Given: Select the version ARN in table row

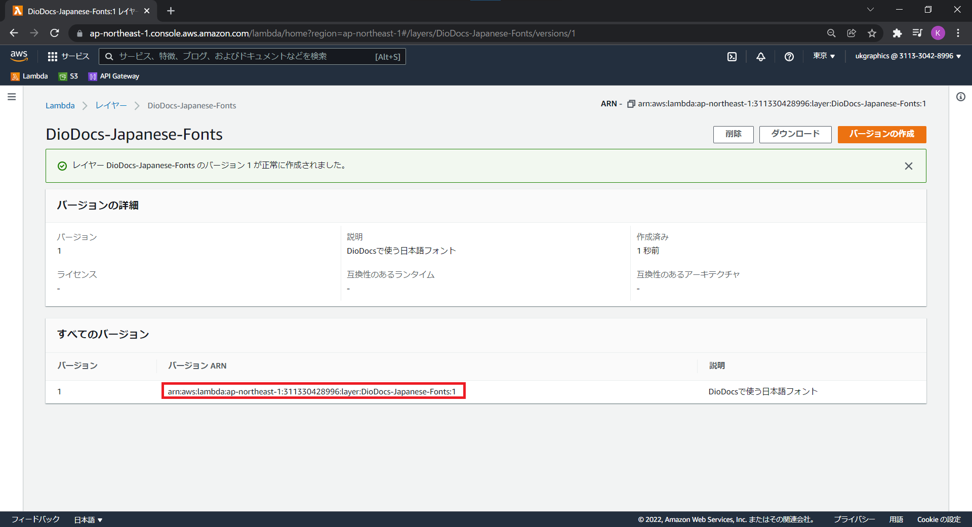Looking at the screenshot, I should [312, 391].
